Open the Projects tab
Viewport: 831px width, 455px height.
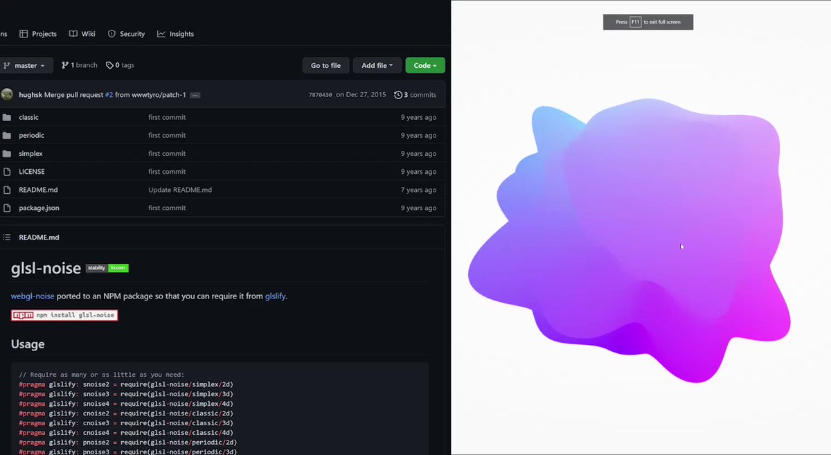coord(38,34)
